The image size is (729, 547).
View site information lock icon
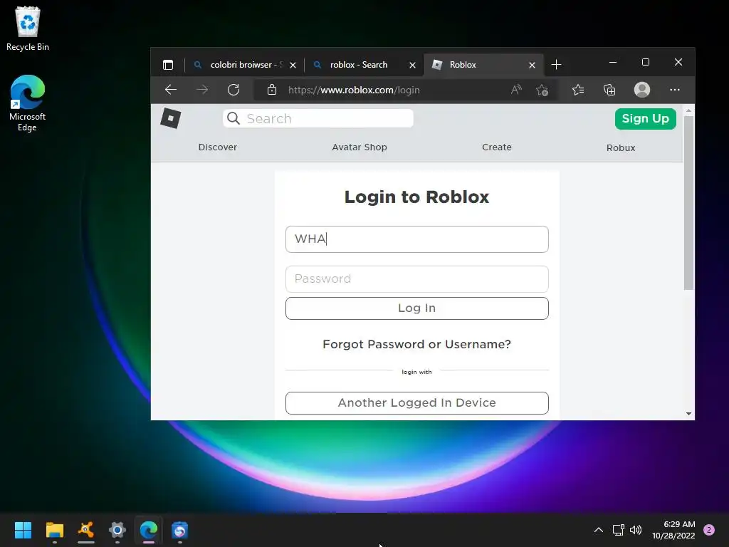(x=272, y=90)
